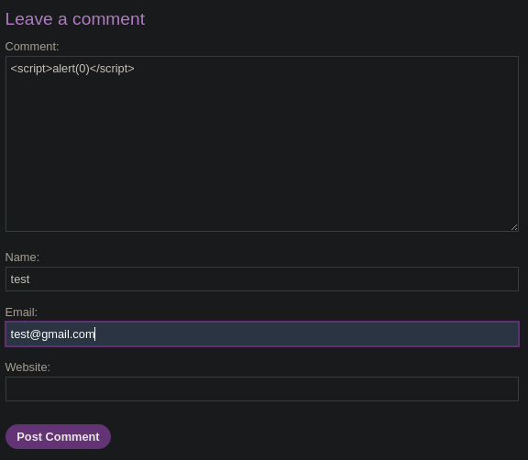Click the word 'Comment' on the purple button
Screen dimensions: 528x460
(x=72, y=437)
